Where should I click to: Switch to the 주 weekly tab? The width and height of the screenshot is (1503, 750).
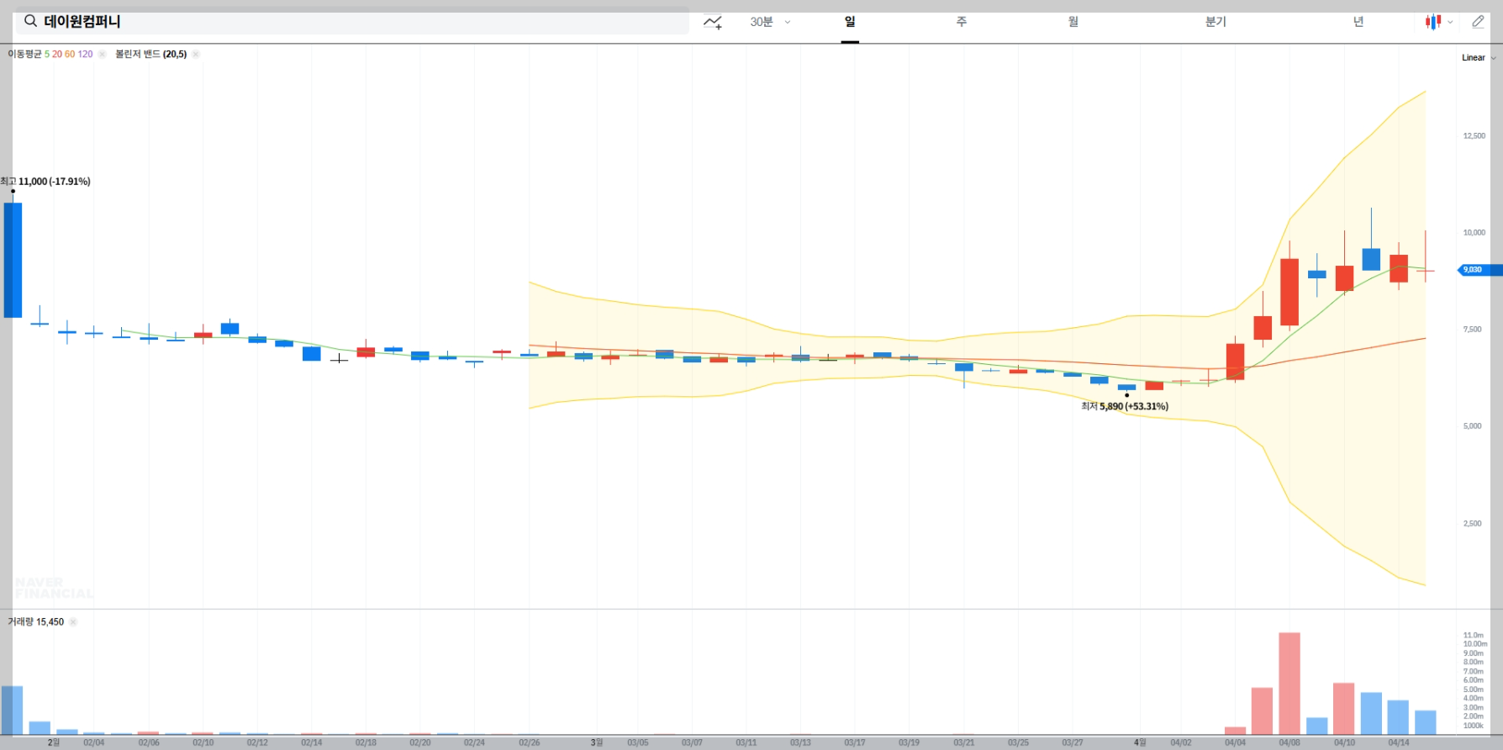(x=962, y=22)
